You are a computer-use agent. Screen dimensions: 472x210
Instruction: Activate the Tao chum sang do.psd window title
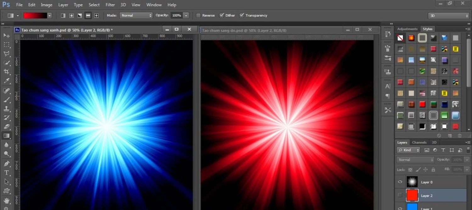244,31
